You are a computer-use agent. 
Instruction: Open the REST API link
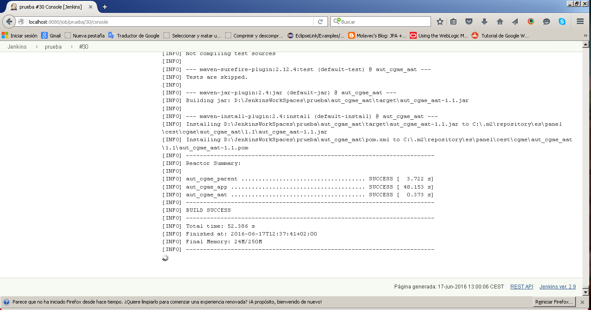[x=522, y=287]
